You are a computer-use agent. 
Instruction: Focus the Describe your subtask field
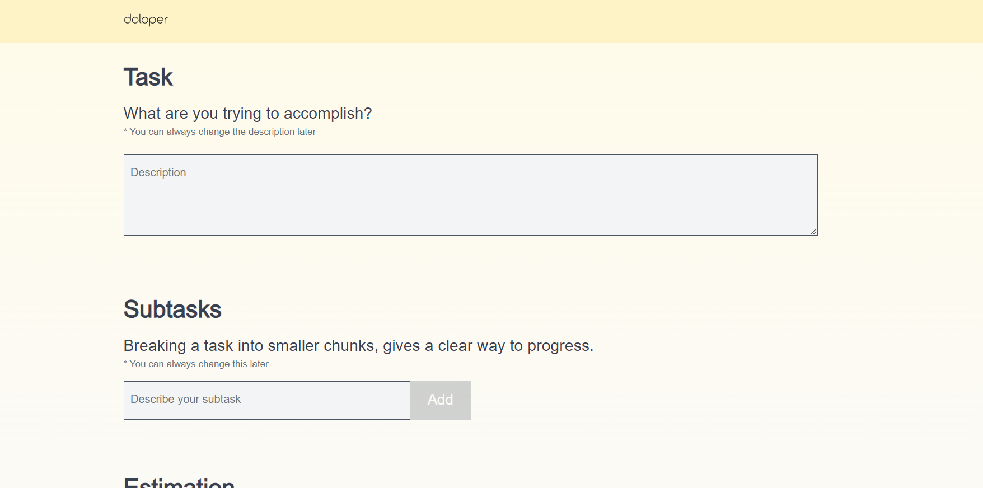pos(267,400)
